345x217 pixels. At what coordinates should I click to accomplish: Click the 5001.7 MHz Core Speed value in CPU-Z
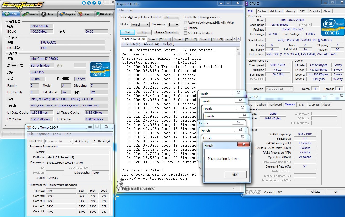pyautogui.click(x=278, y=65)
